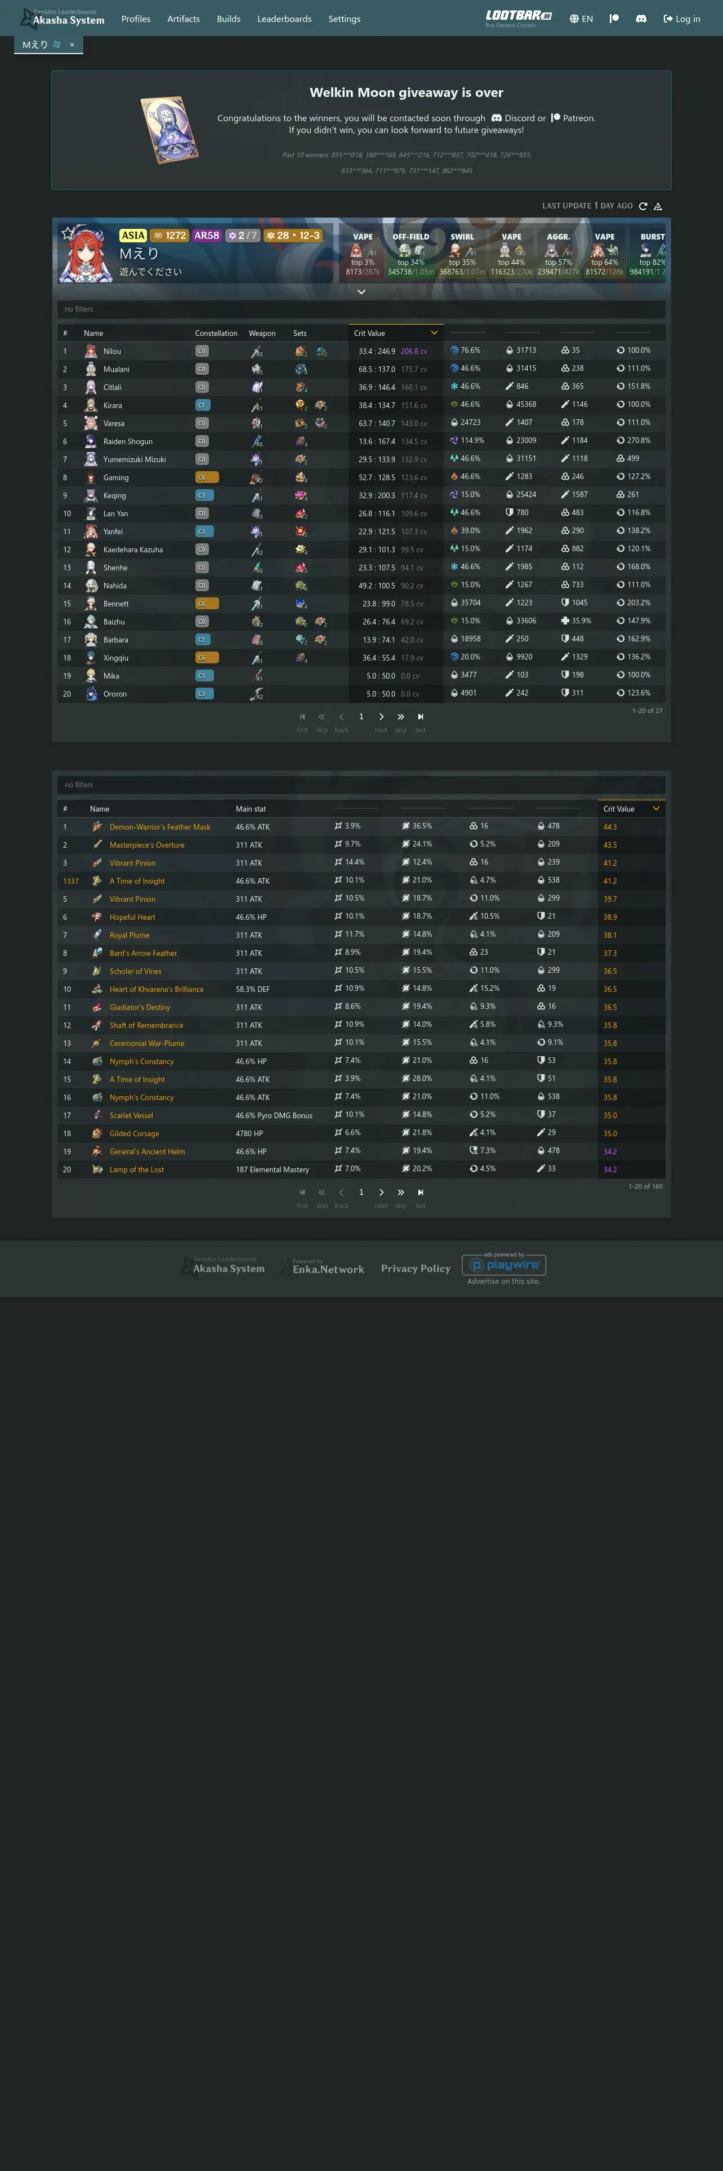Open the Patreon link in giveaway banner
This screenshot has height=2171, width=723.
pos(572,118)
